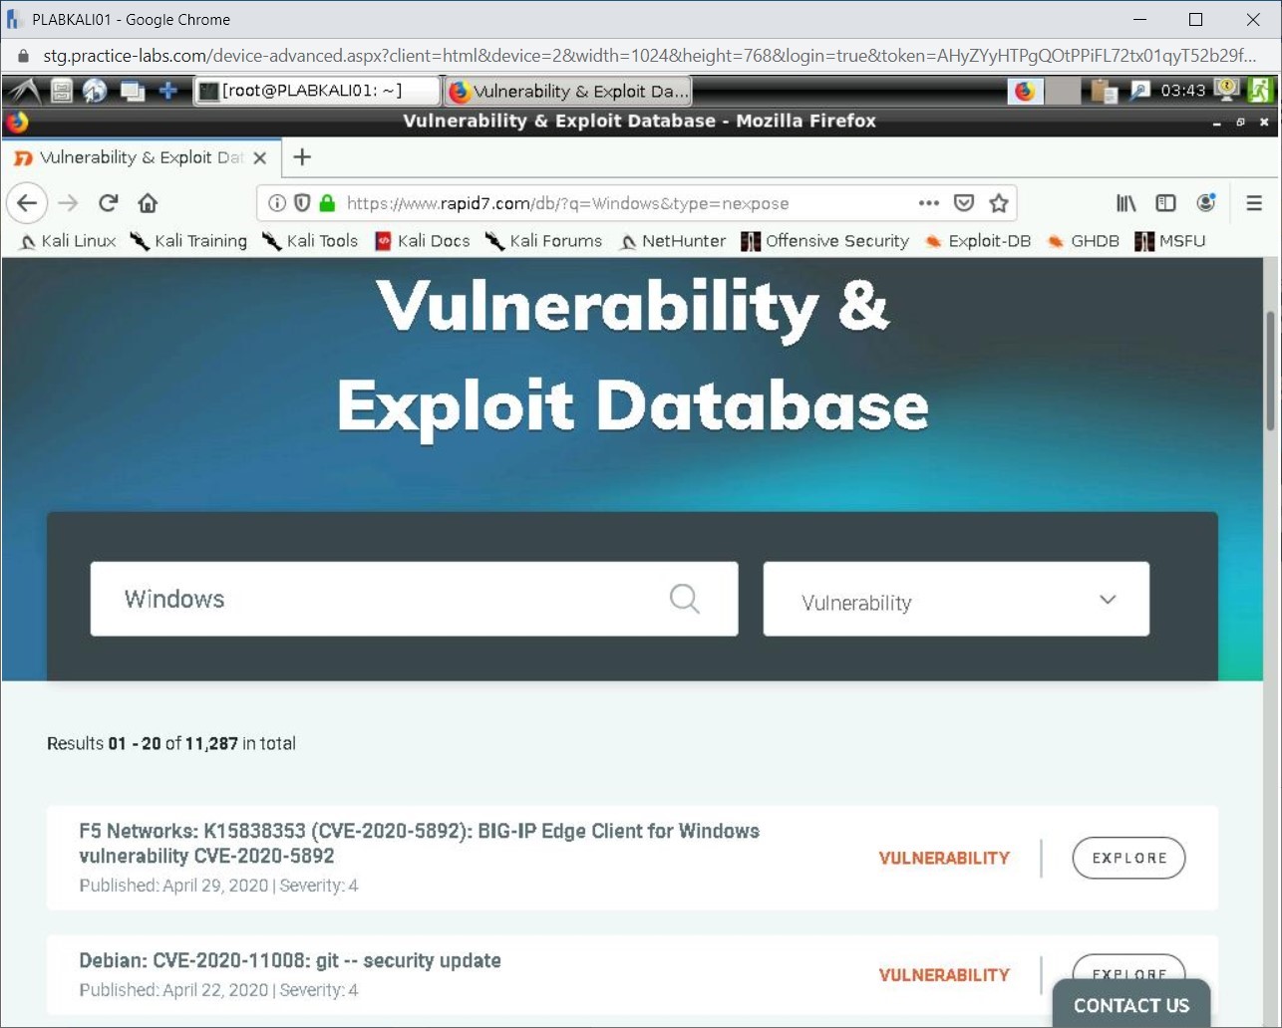
Task: Click the page vertical scrollbar
Action: point(1270,371)
